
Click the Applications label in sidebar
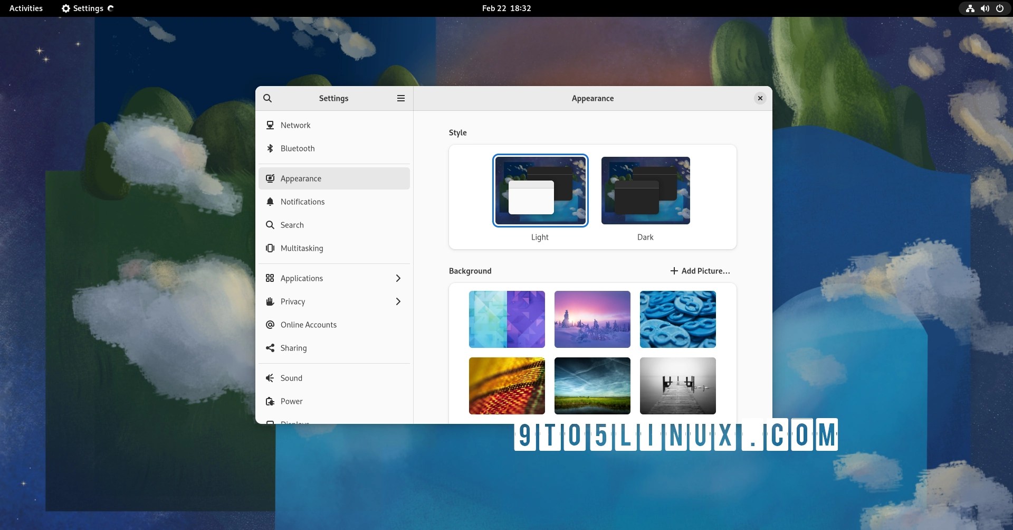click(302, 278)
